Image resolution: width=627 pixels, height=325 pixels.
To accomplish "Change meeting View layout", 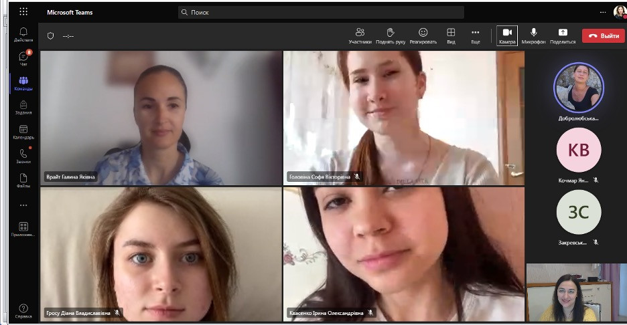I will tap(451, 36).
